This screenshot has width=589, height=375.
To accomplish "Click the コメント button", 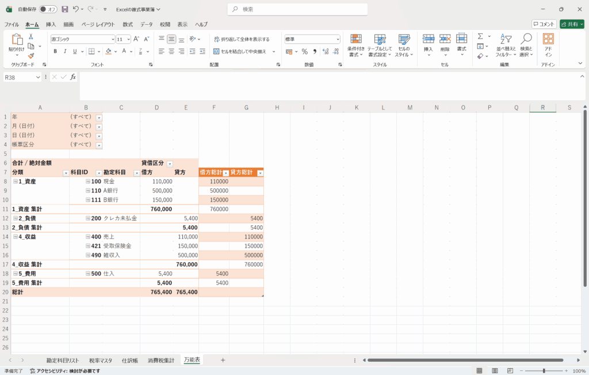I will (x=544, y=24).
